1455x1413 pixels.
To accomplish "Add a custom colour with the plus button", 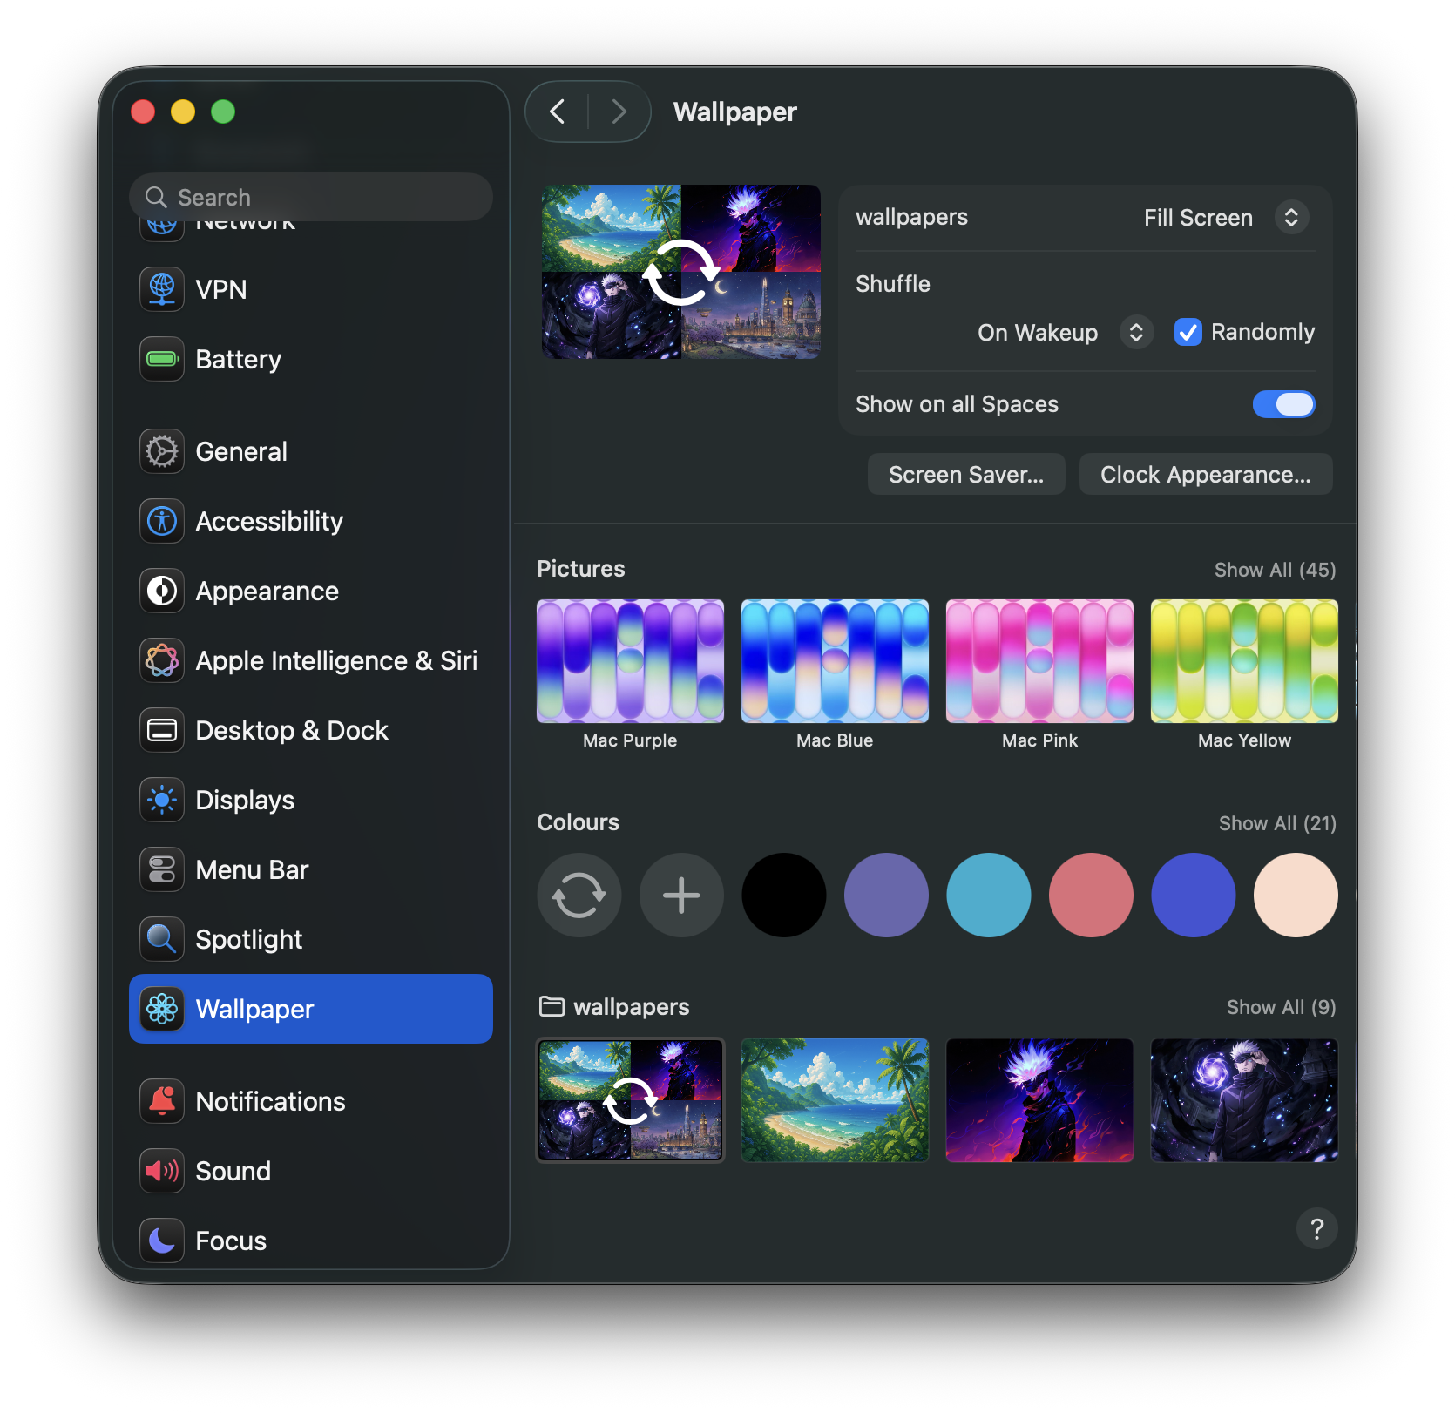I will 681,895.
